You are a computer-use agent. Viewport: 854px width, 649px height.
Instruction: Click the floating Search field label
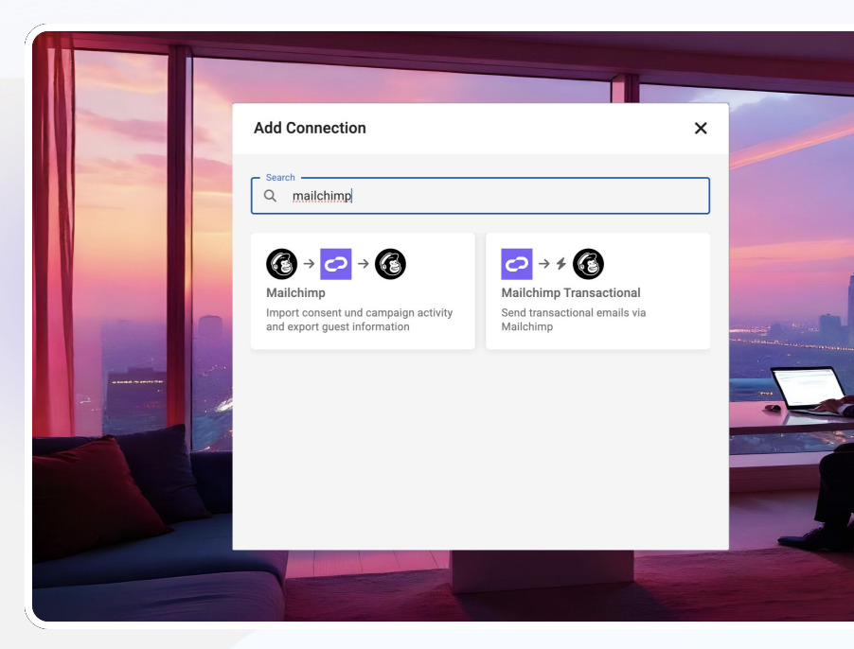coord(280,178)
